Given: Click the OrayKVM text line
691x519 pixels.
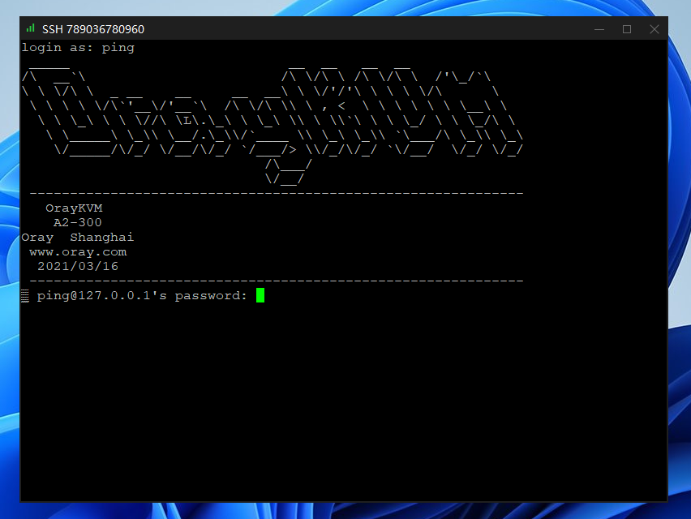Looking at the screenshot, I should point(74,208).
